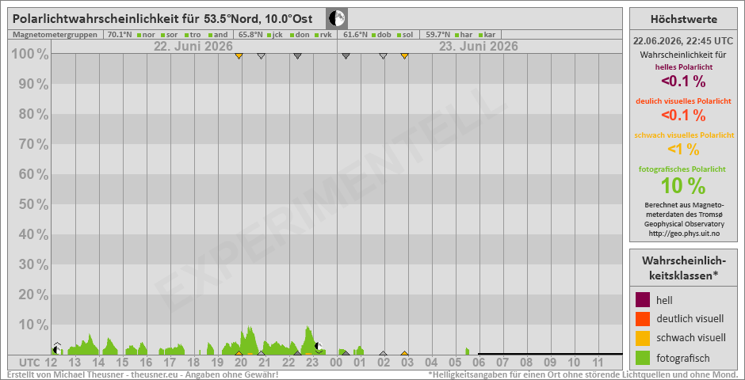
Task: Click the '23. Juni 2026' date header
Action: tap(478, 47)
